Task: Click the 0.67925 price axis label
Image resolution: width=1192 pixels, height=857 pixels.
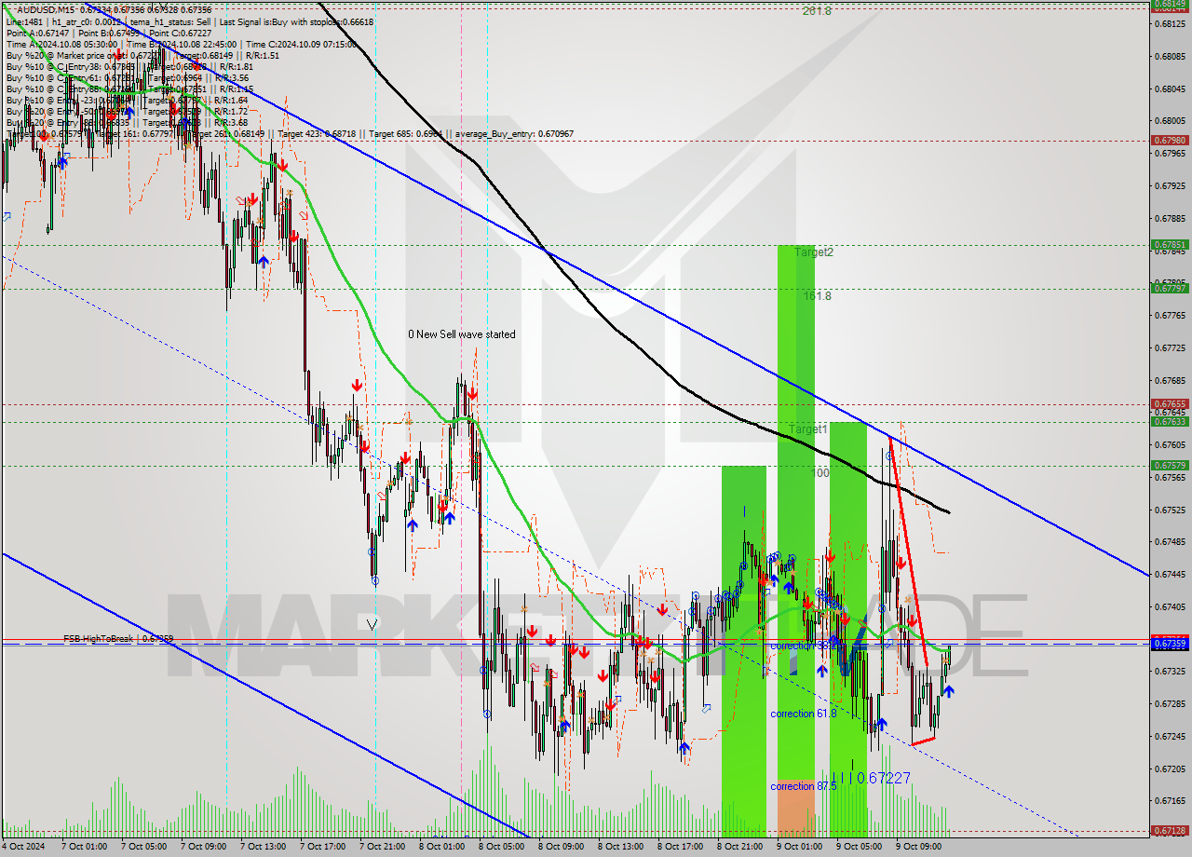Action: click(1170, 185)
